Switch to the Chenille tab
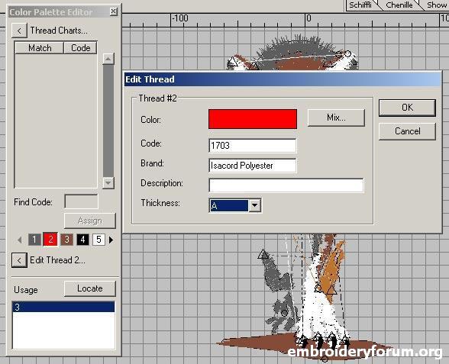This screenshot has height=364, width=449. [399, 5]
